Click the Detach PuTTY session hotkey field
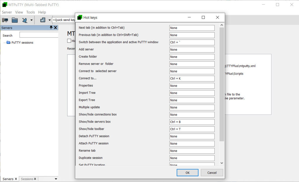This screenshot has width=299, height=182. point(192,136)
